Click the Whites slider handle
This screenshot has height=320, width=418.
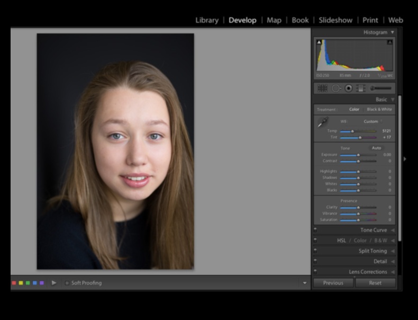(358, 184)
